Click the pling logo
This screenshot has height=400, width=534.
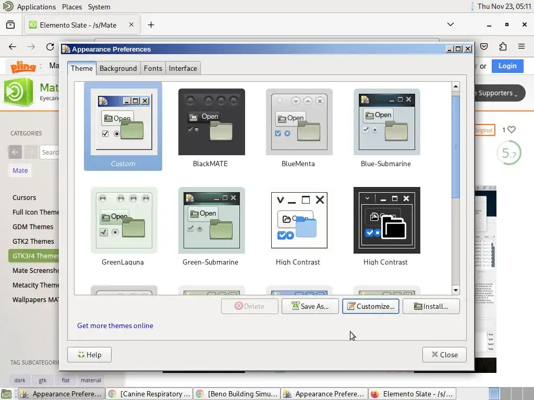click(23, 67)
